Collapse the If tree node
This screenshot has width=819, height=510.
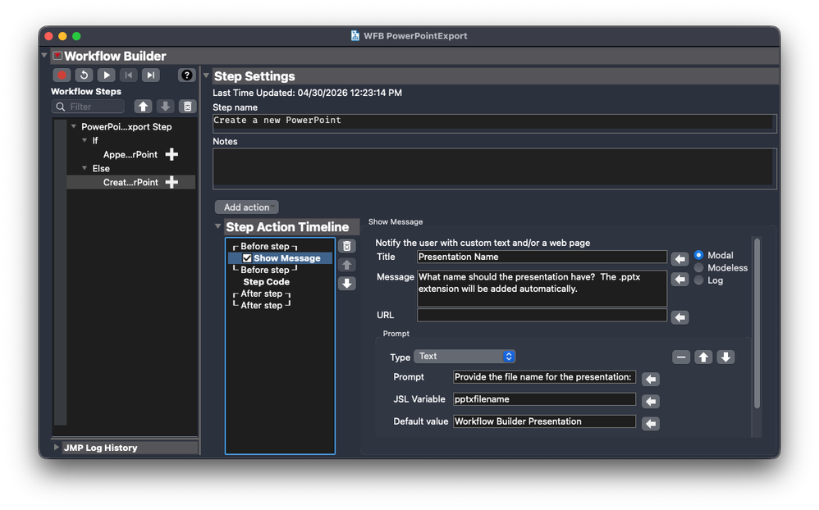[x=85, y=140]
